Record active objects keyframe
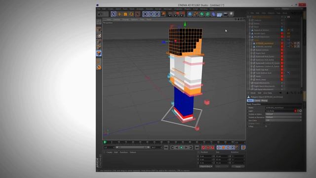The image size is (316, 178). 203,148
